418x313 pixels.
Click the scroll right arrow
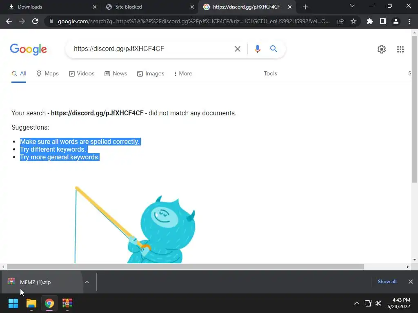tap(408, 267)
